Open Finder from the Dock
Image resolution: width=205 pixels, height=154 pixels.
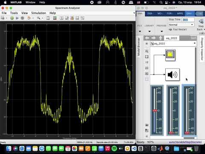pos(9,149)
